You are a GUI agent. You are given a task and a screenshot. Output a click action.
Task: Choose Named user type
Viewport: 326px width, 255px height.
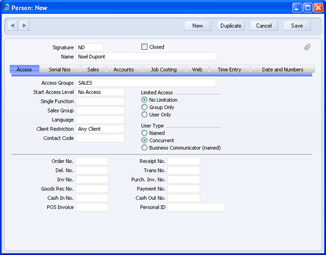tap(144, 133)
